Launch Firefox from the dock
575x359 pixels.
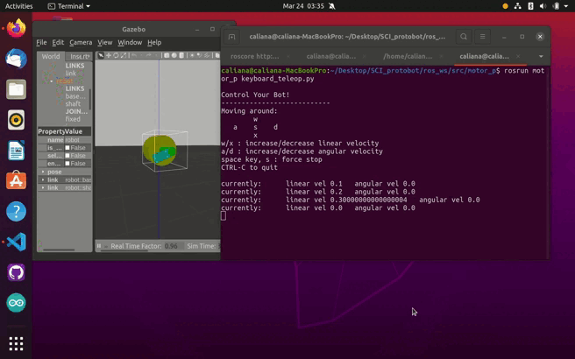tap(16, 28)
